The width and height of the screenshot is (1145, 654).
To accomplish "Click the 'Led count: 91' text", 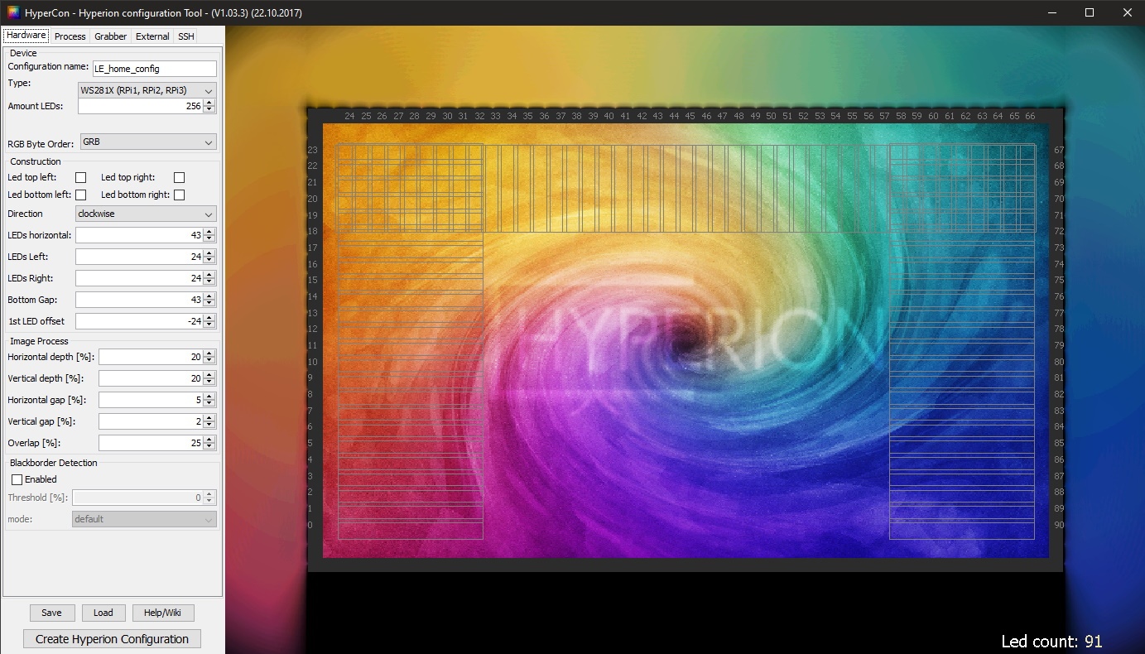I will [x=1052, y=642].
